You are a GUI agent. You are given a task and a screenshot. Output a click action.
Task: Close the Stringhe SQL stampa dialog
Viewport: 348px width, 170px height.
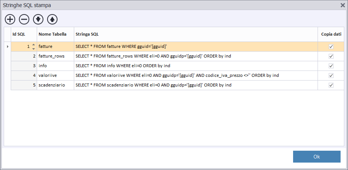pyautogui.click(x=343, y=5)
